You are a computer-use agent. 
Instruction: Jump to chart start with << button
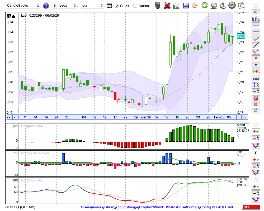(9, 117)
